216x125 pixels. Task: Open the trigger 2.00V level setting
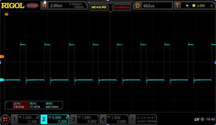201,6
